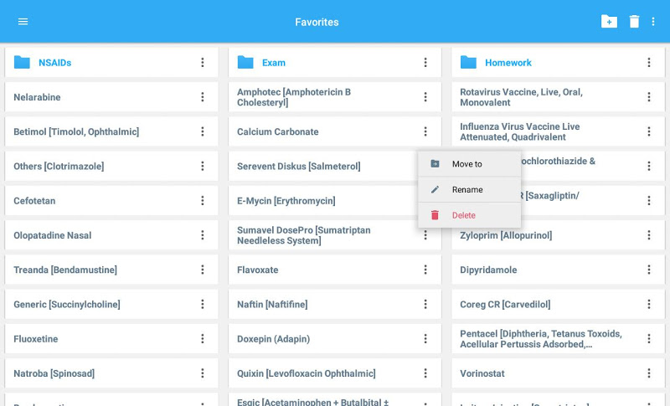Open options for Olopatadine Nasal
Image resolution: width=670 pixels, height=406 pixels.
[203, 235]
